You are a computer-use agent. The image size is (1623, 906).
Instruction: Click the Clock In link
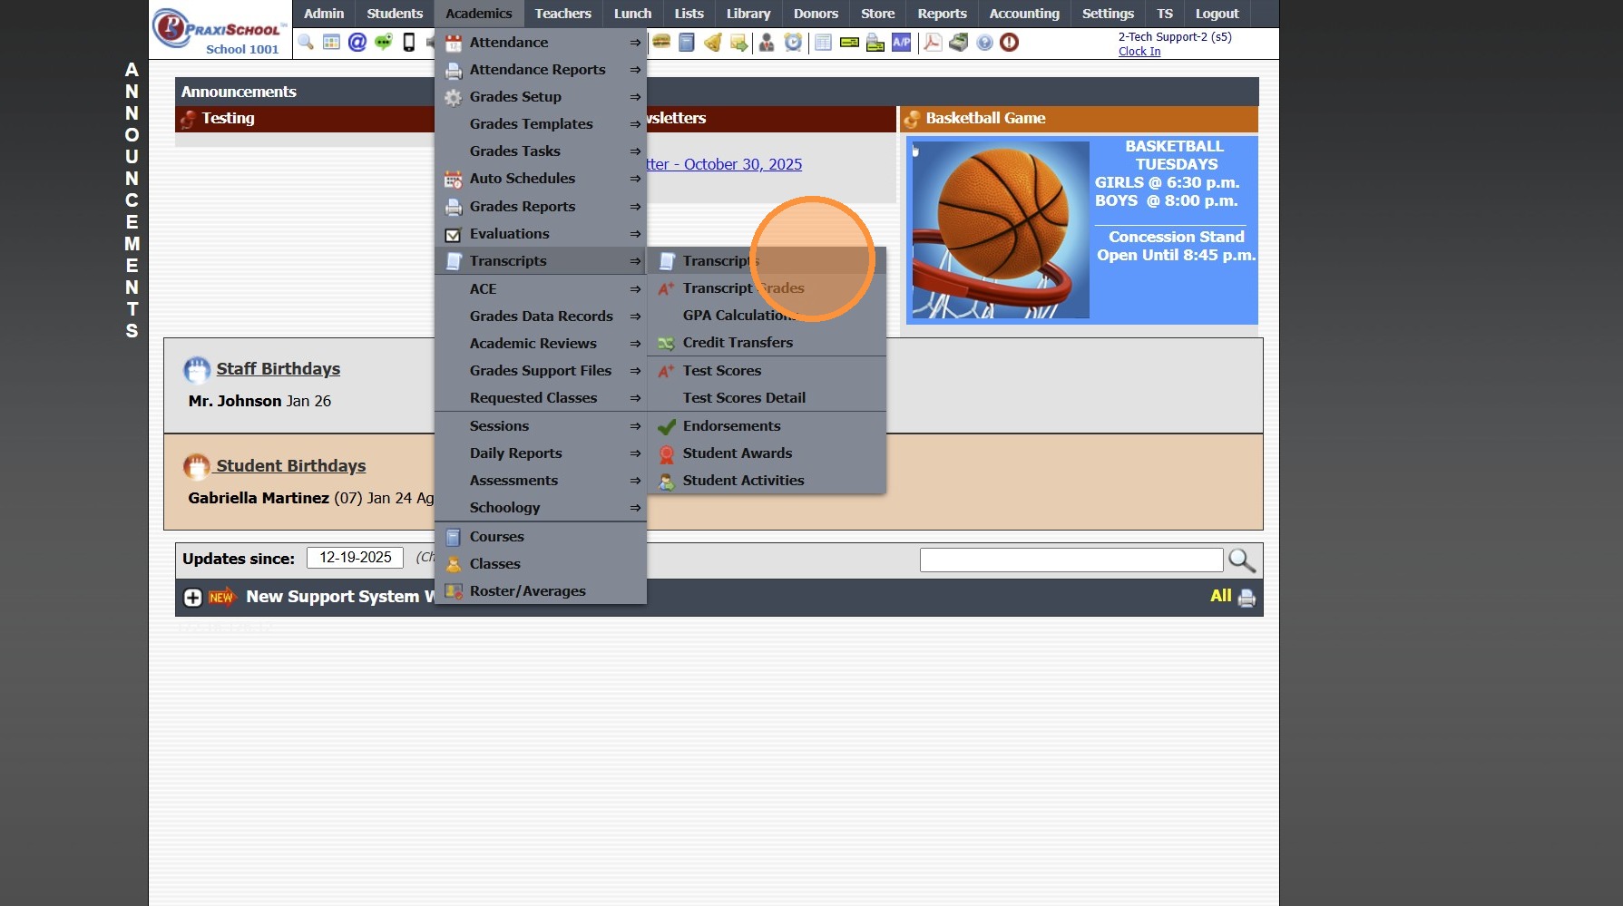pos(1139,52)
